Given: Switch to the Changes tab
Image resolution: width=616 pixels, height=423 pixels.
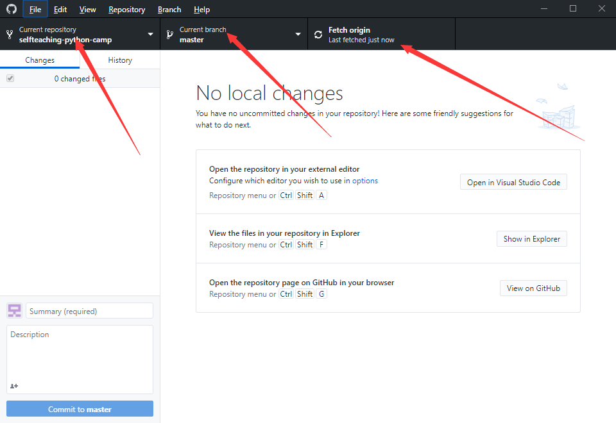Looking at the screenshot, I should coord(40,60).
